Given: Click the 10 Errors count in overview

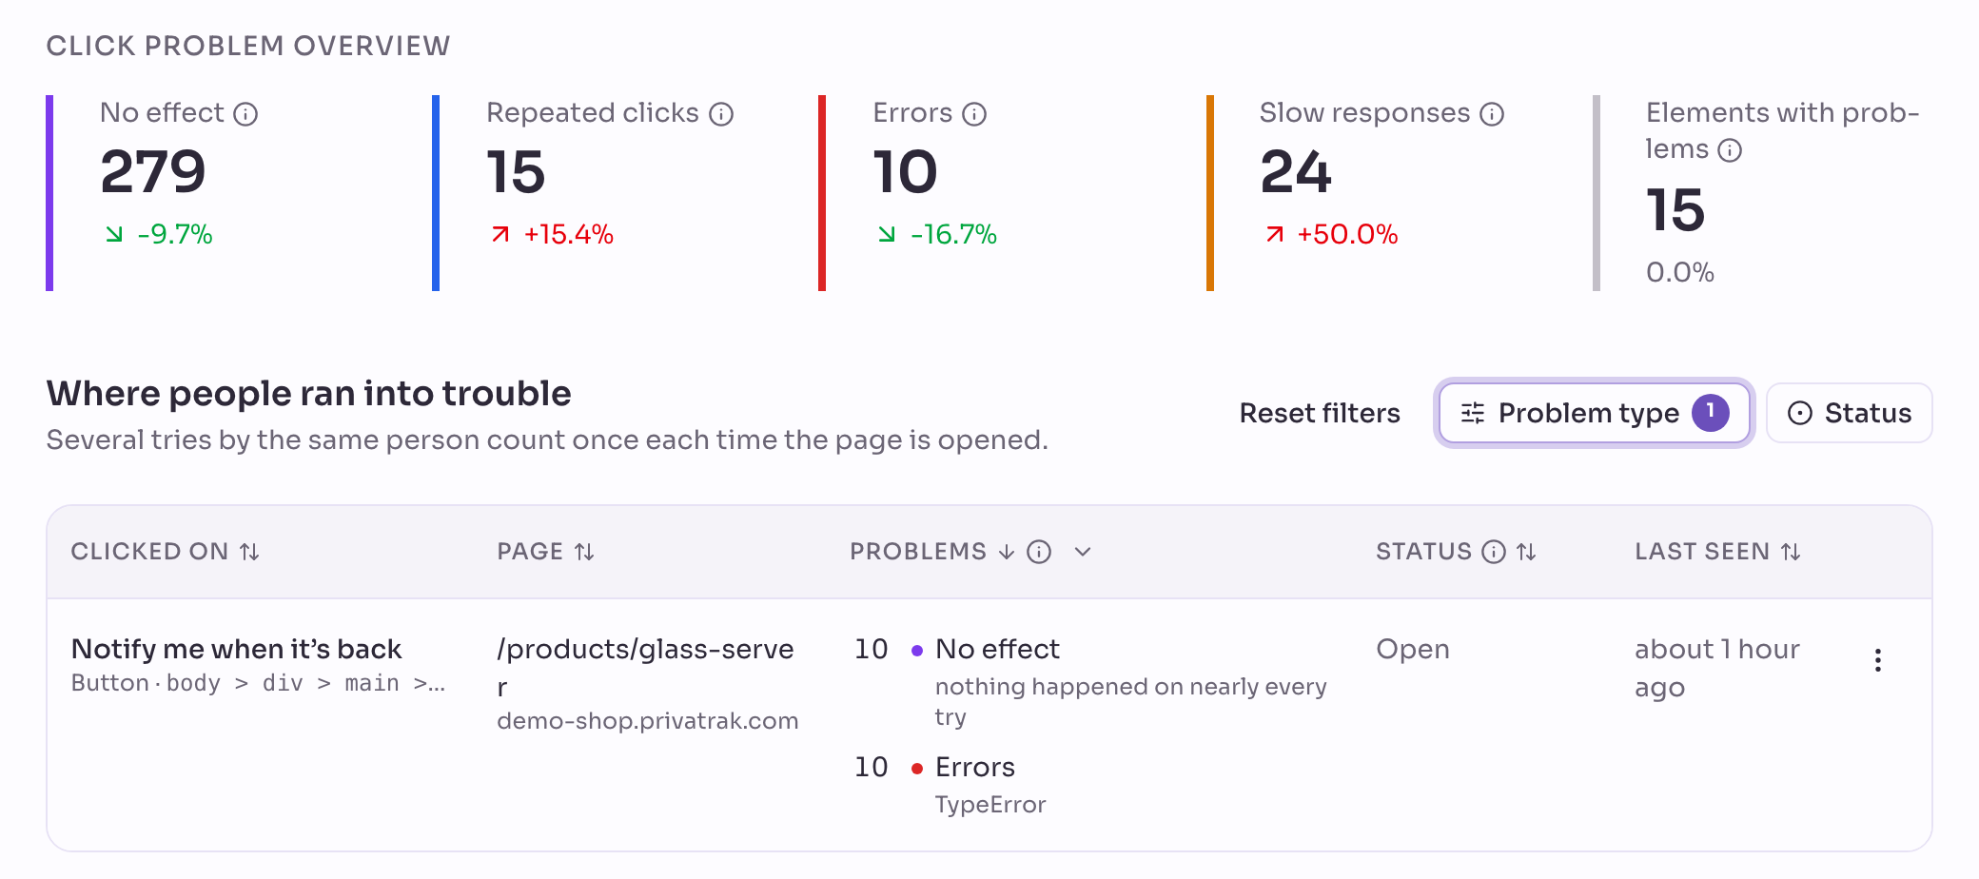Looking at the screenshot, I should (905, 172).
